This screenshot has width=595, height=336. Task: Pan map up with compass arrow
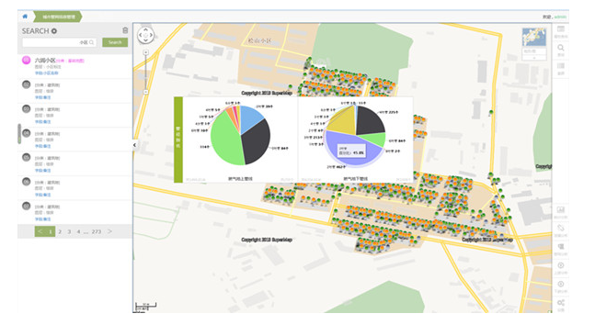pyautogui.click(x=145, y=29)
